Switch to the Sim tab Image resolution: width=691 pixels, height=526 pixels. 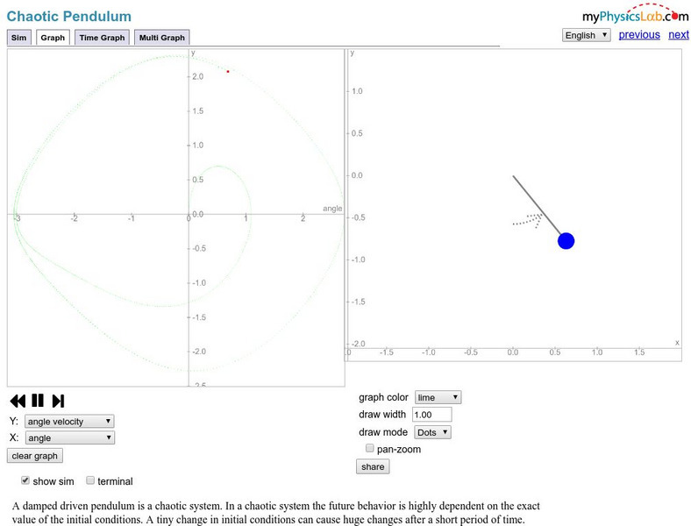19,38
